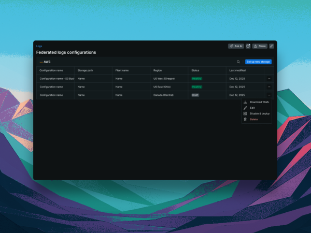Copy the page link via chain icon
The image size is (311, 233).
[x=272, y=46]
